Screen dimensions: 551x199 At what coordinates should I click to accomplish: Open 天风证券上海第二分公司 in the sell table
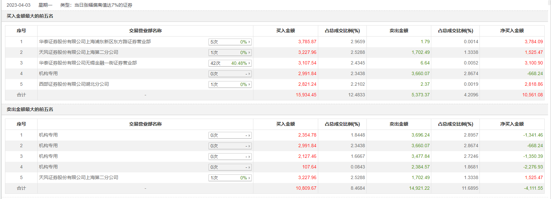tap(78, 177)
